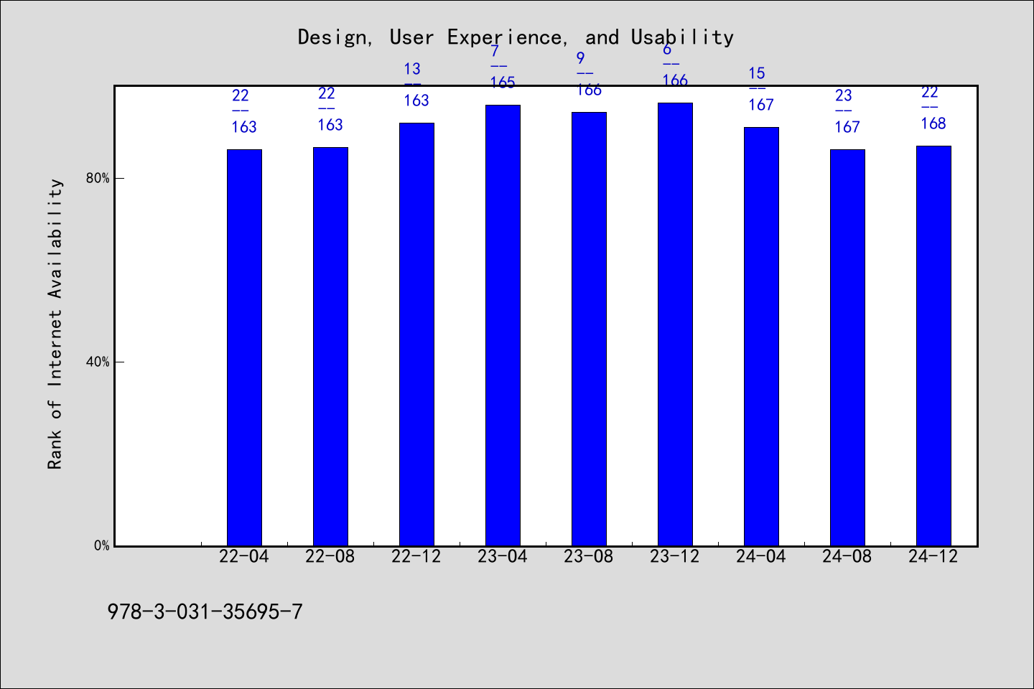Click the x-axis label 22-08
Viewport: 1034px width, 689px height.
pos(330,557)
